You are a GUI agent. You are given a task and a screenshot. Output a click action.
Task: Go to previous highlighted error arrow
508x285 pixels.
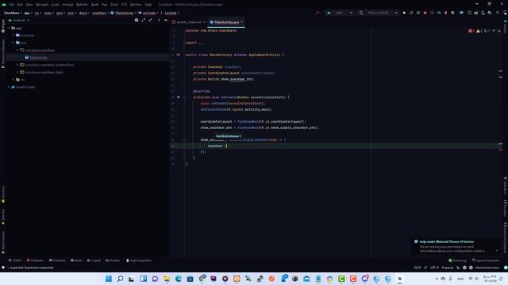[x=494, y=31]
